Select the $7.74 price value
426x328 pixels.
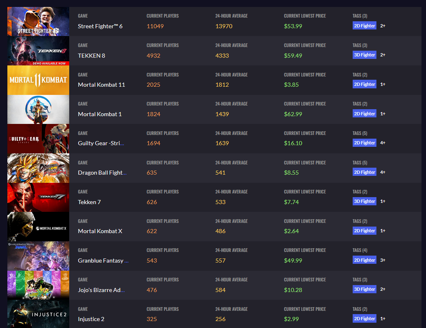coord(291,202)
